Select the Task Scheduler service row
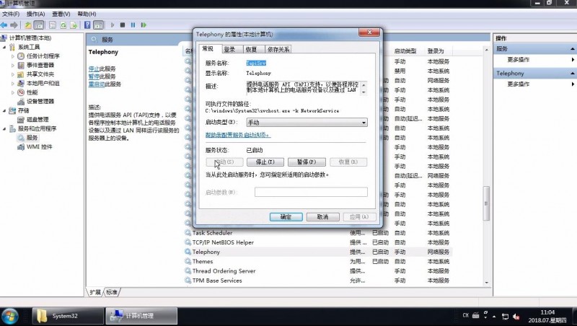This screenshot has height=326, width=577. (319, 233)
